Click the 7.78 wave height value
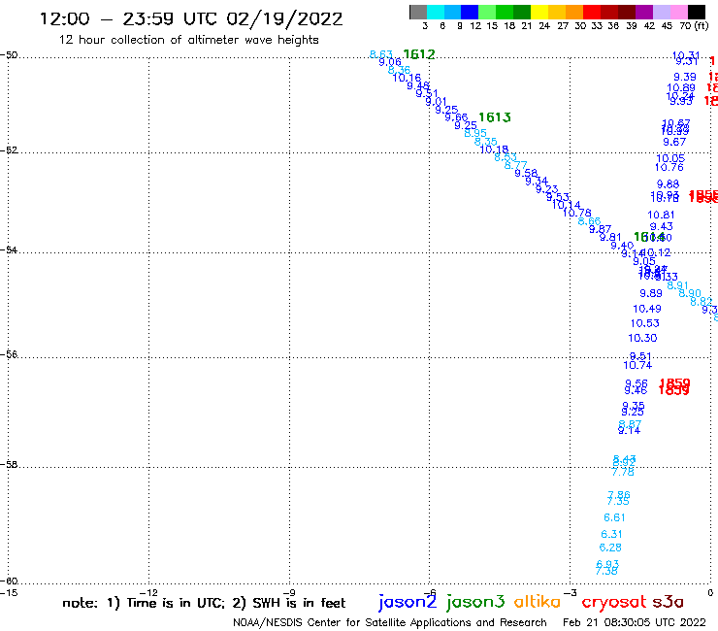The width and height of the screenshot is (718, 631). (x=623, y=472)
